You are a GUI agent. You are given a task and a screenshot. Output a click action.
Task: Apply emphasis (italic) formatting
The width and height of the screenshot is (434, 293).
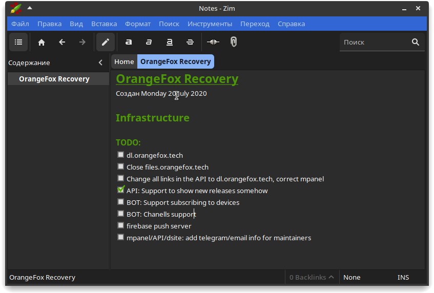(x=149, y=42)
